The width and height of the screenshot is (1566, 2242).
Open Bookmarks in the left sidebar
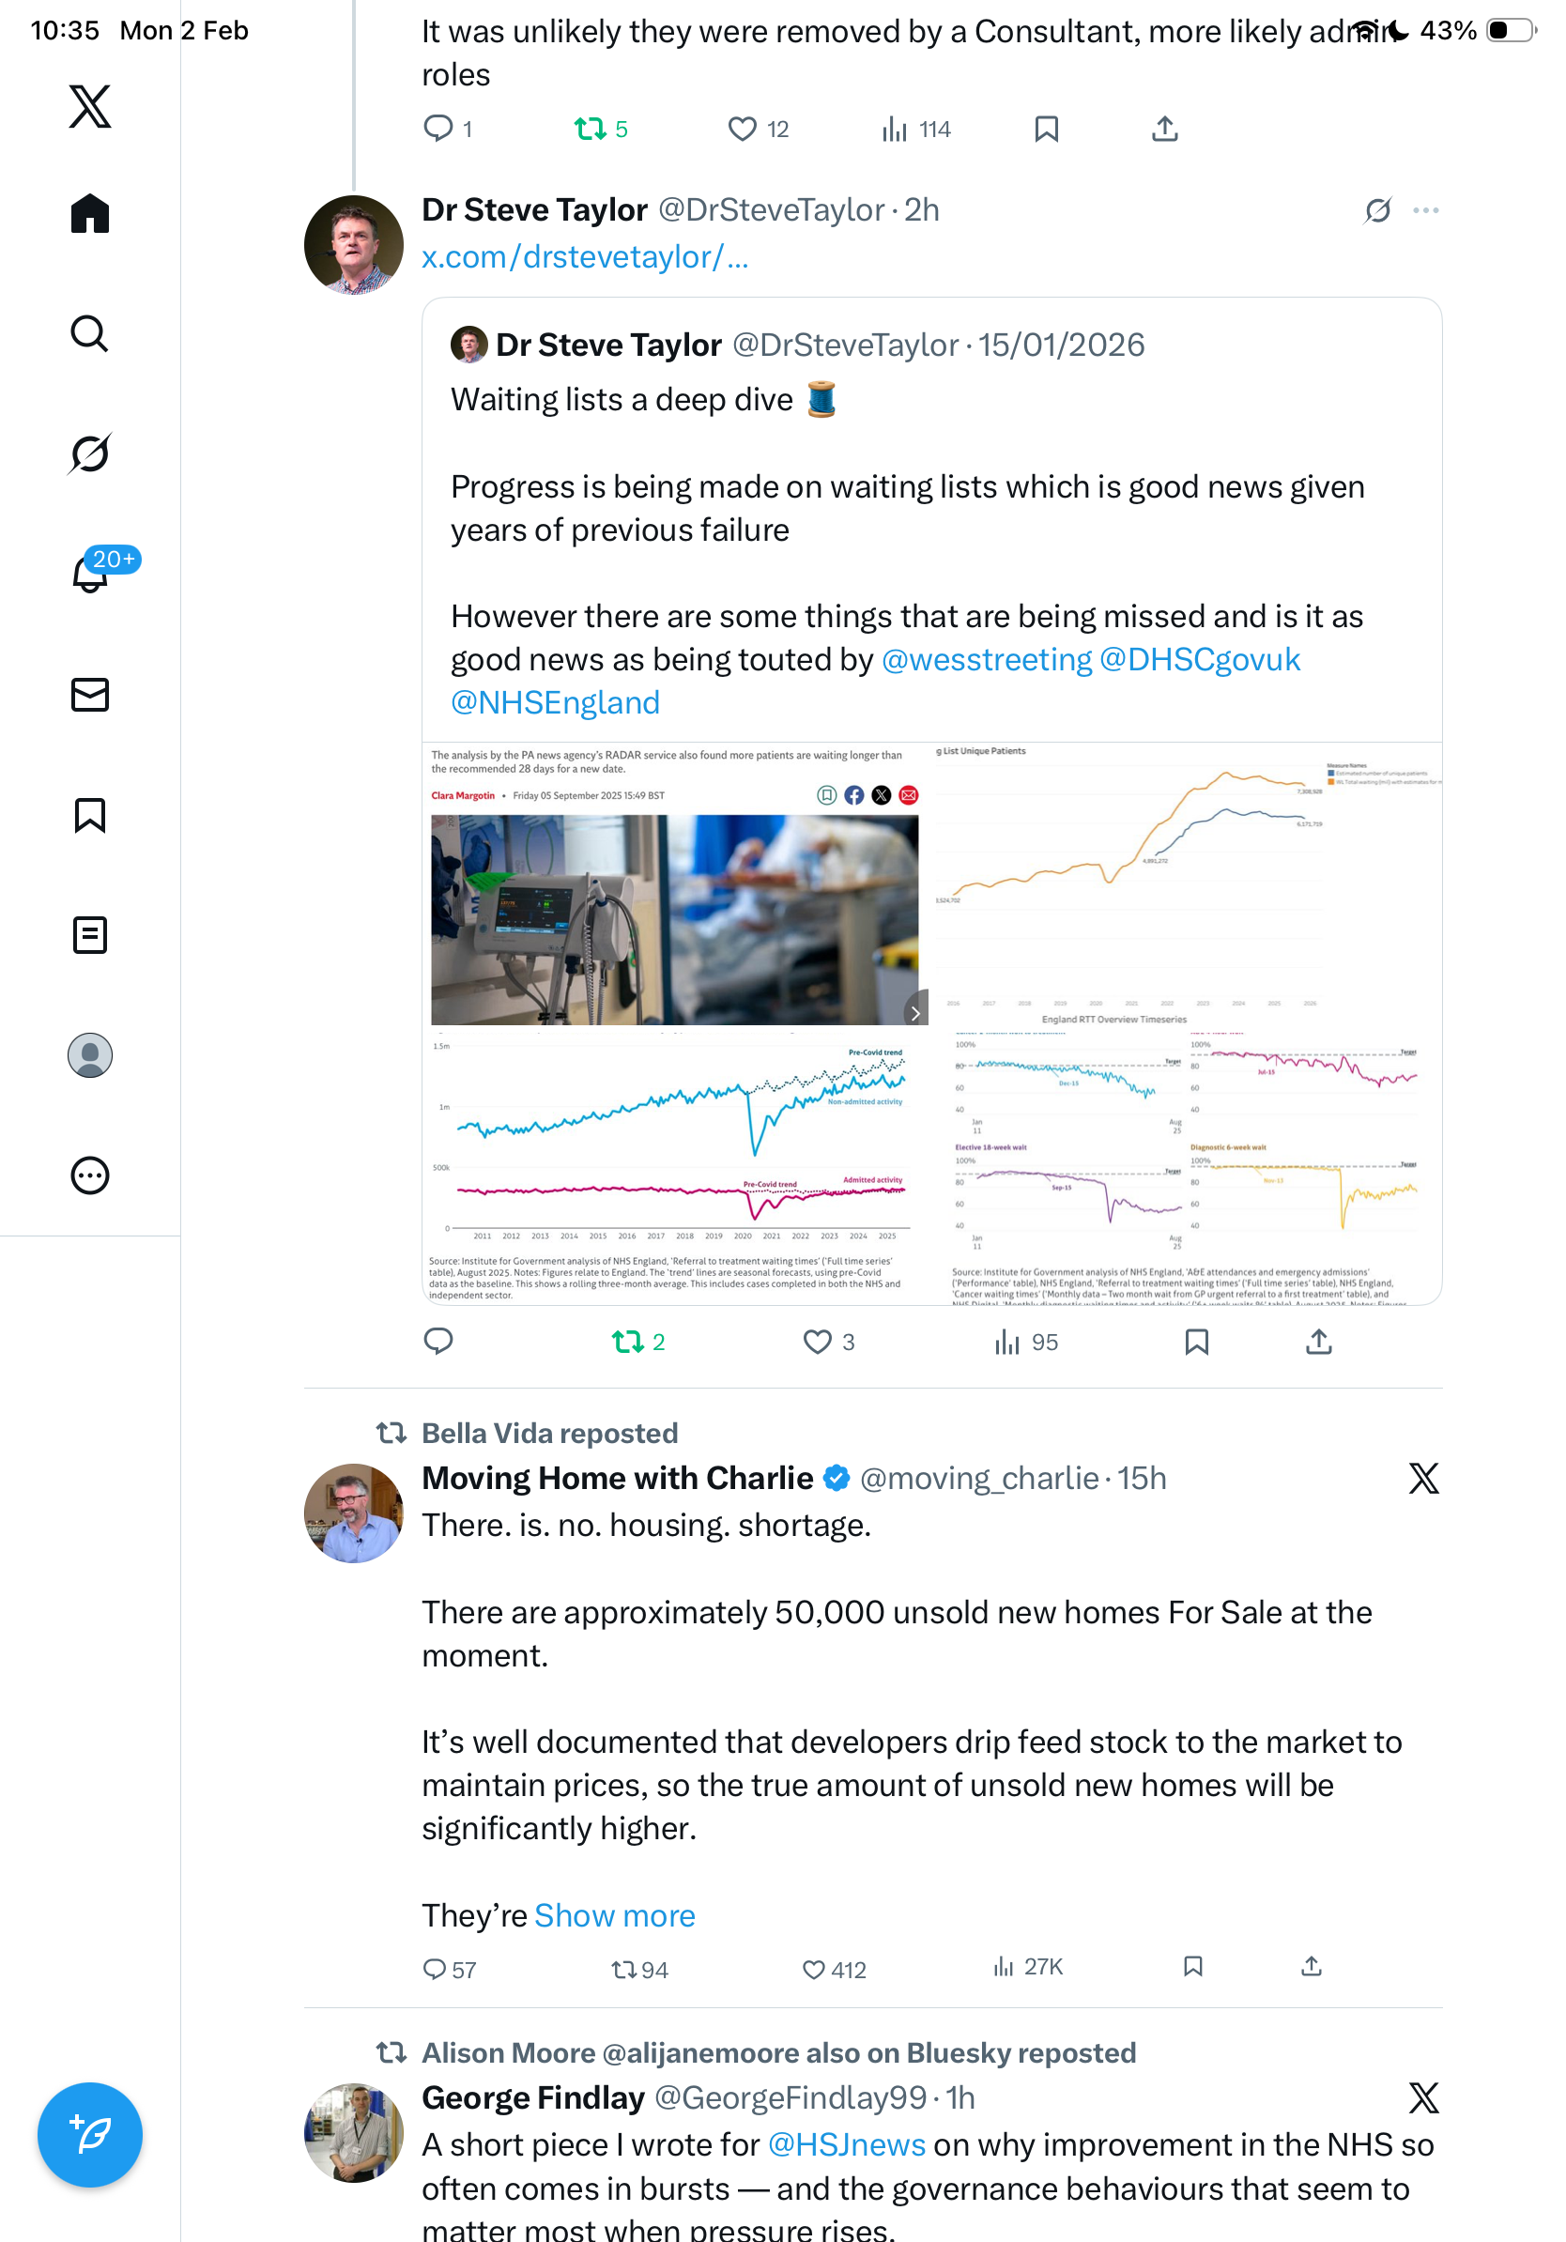90,814
